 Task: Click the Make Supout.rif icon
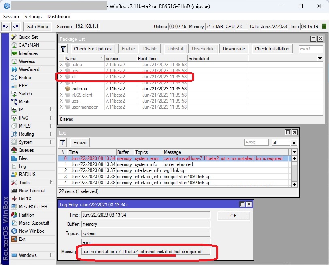[14, 223]
